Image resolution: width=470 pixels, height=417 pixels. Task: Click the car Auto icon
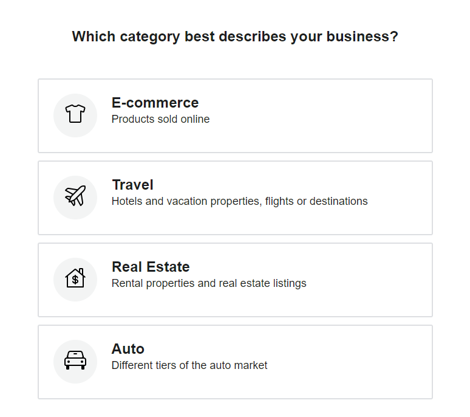point(75,360)
